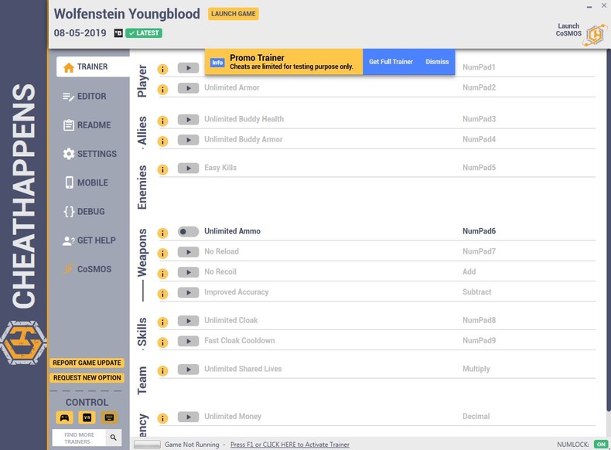Screen dimensions: 611x450
Task: Click the TB badge icon beside date
Action: tap(118, 33)
